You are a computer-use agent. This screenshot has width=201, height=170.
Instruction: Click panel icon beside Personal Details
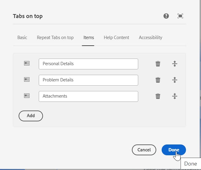[27, 63]
